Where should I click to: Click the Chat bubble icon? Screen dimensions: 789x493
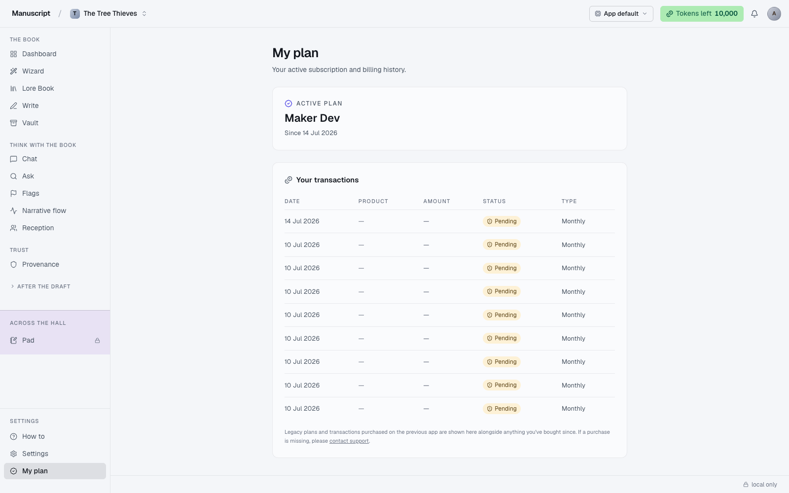click(14, 159)
